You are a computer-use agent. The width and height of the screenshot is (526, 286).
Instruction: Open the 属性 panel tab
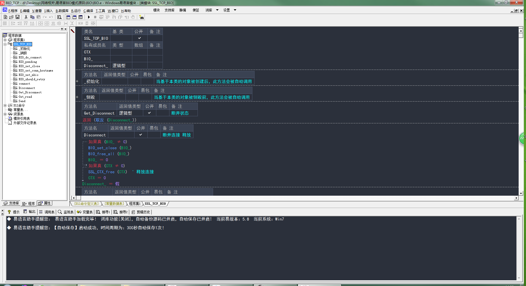coord(45,203)
